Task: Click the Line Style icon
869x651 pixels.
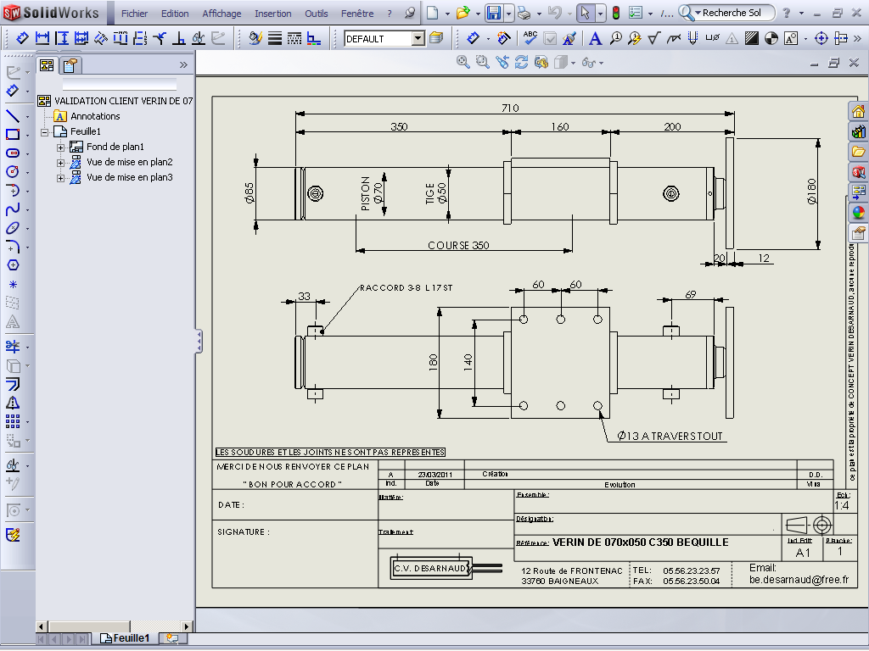Action: 294,38
